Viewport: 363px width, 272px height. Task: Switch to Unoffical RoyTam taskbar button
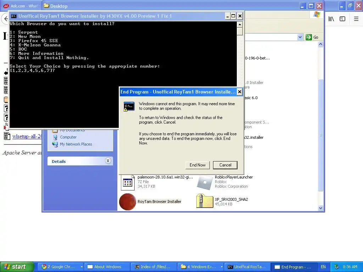point(247,267)
